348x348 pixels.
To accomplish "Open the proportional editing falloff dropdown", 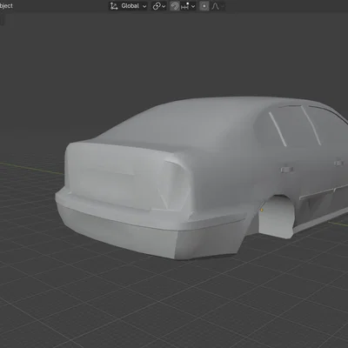I will 217,6.
